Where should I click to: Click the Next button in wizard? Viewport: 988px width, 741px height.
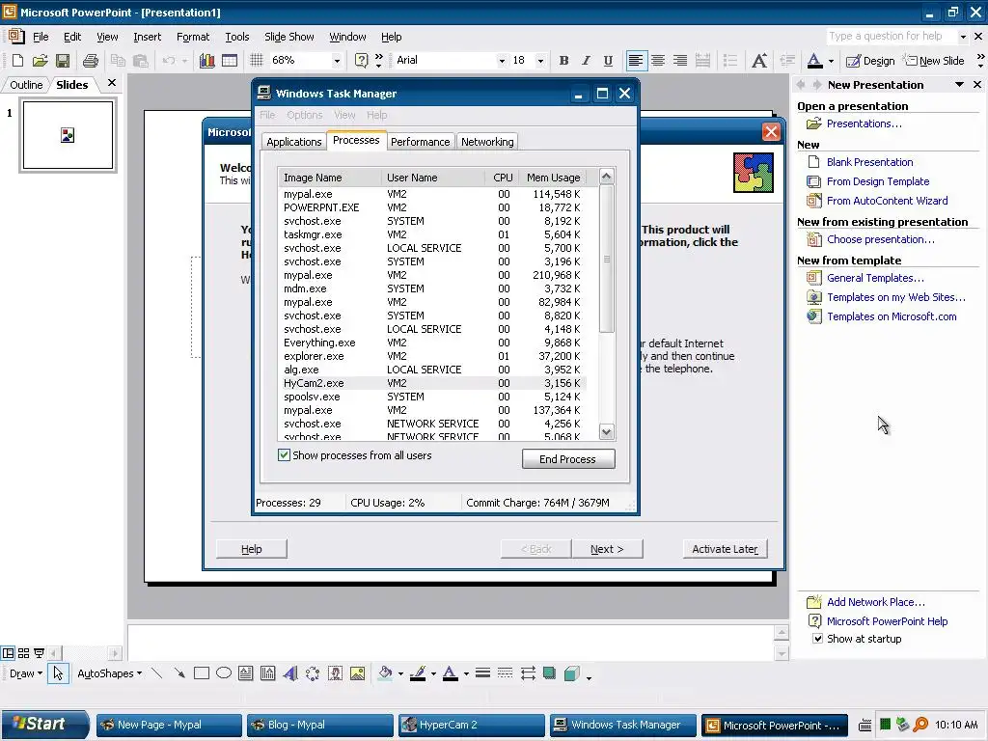coord(607,549)
